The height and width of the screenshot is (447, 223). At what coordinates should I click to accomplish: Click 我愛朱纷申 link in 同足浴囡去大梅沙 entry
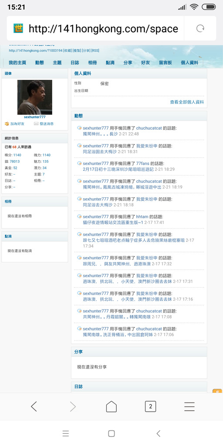[x=147, y=146]
